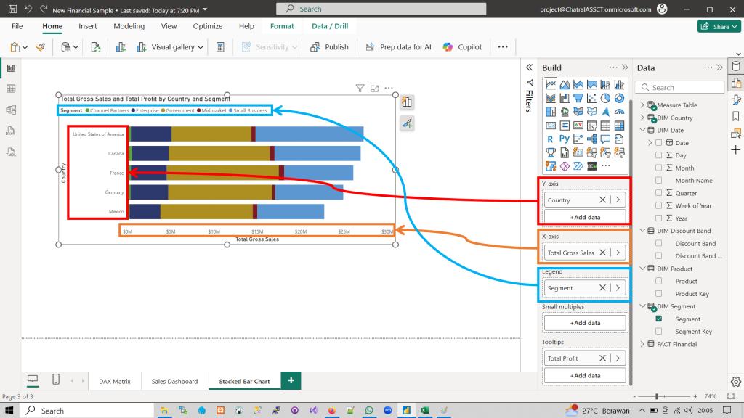Viewport: 744px width, 418px height.
Task: Tick the Product field checkbox
Action: click(x=659, y=282)
